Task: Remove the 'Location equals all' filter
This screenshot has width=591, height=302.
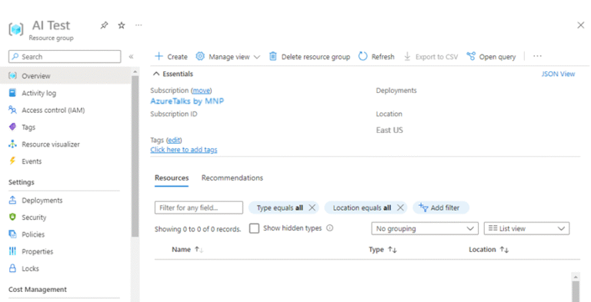Action: pyautogui.click(x=400, y=207)
